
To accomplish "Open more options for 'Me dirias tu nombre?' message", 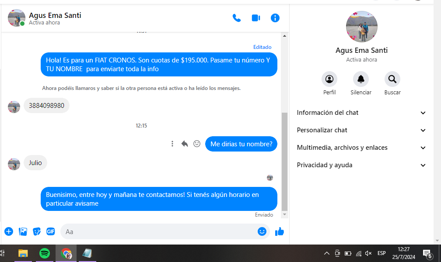I will (x=172, y=144).
